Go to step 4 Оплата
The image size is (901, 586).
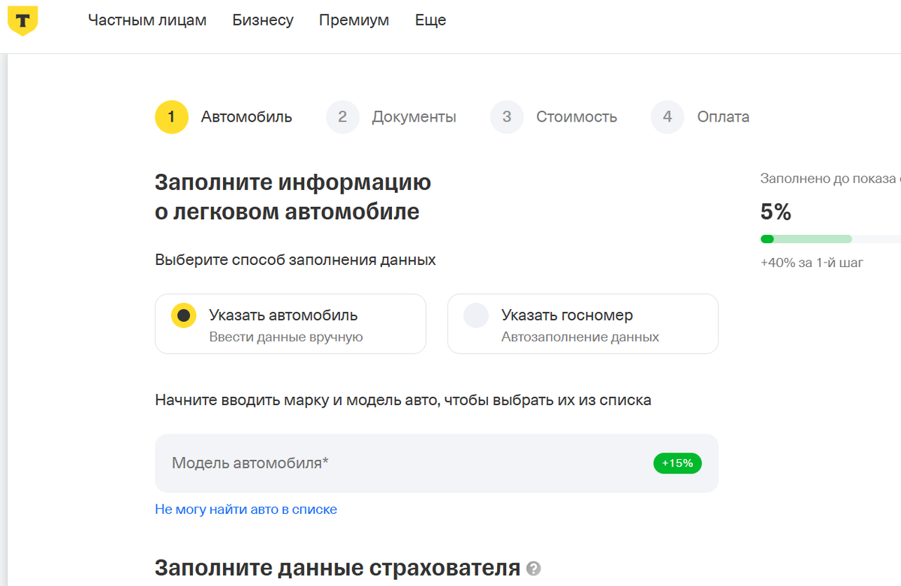pyautogui.click(x=701, y=117)
